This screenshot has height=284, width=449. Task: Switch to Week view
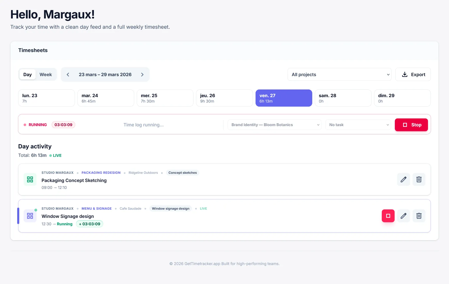46,74
